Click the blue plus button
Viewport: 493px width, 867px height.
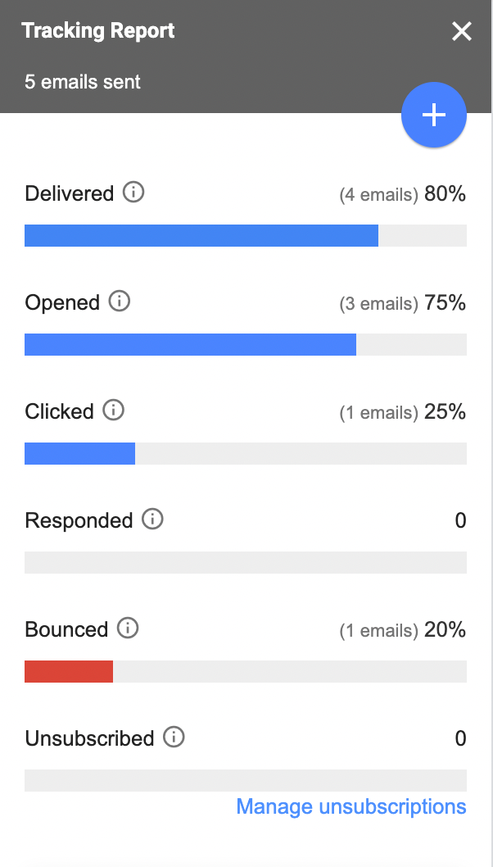pyautogui.click(x=433, y=115)
